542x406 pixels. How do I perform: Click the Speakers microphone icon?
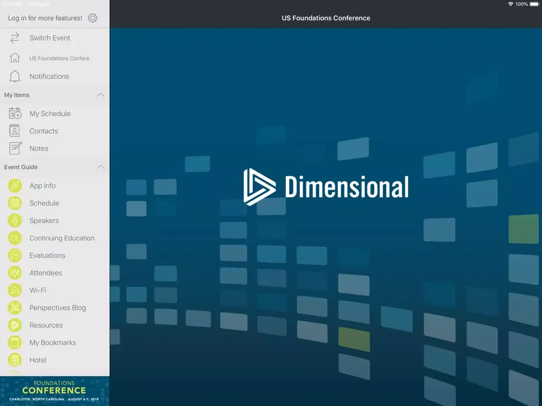tap(15, 221)
